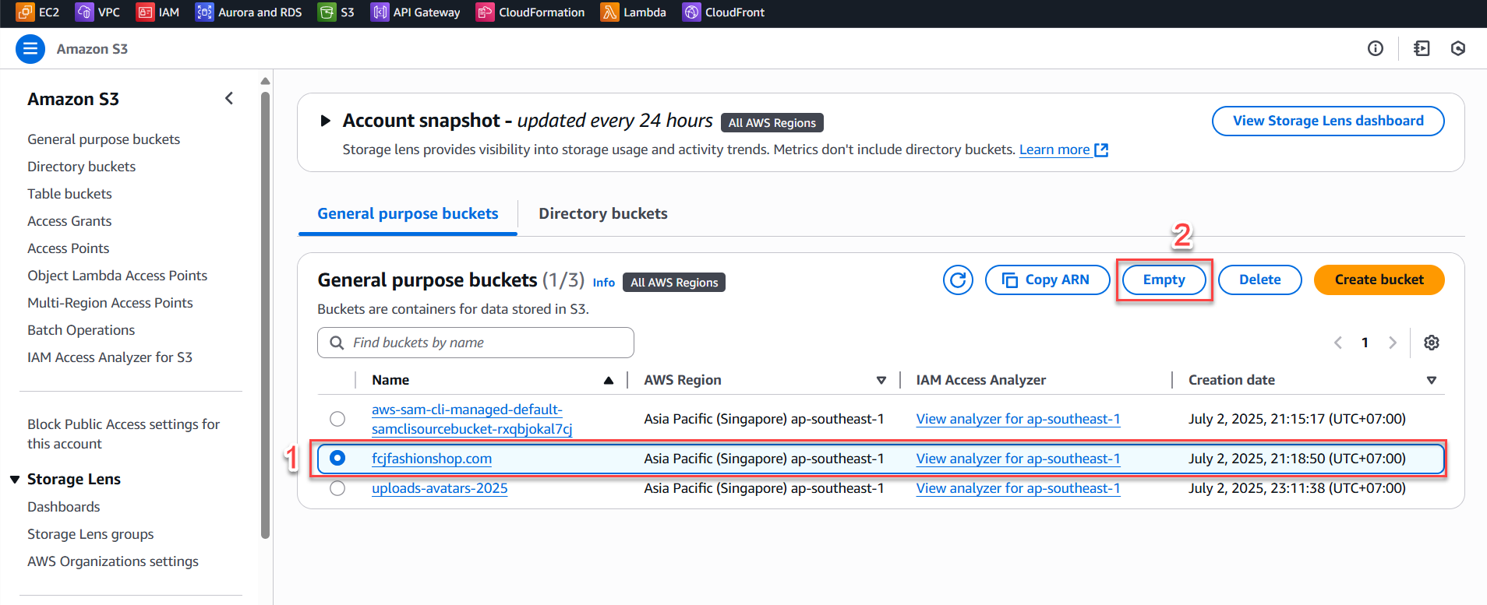Select the aws-sam-cli-managed-default bucket radio button

337,419
